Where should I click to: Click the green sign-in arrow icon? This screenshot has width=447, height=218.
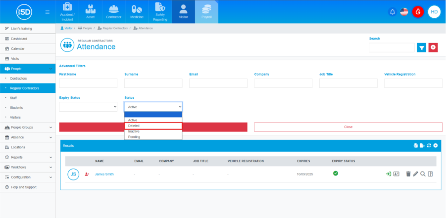coord(389,174)
